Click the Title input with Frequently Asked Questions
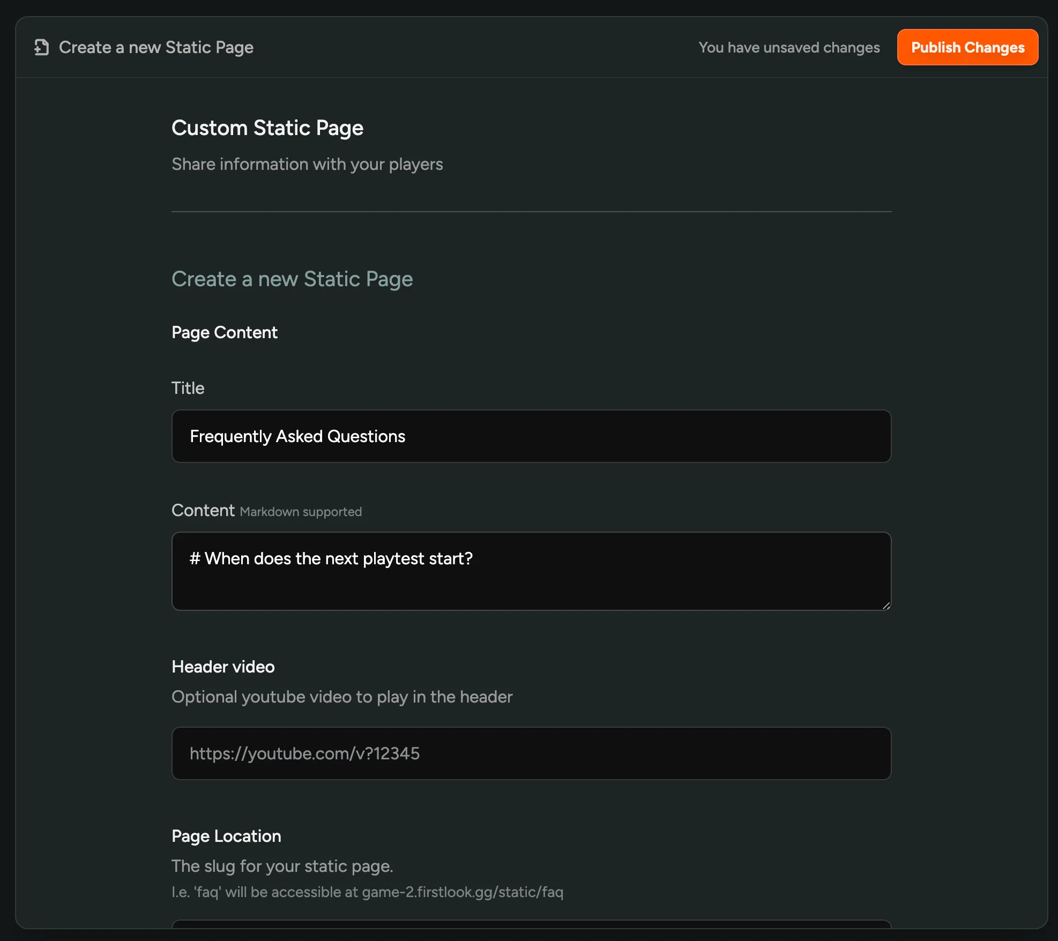1058x941 pixels. [x=531, y=436]
